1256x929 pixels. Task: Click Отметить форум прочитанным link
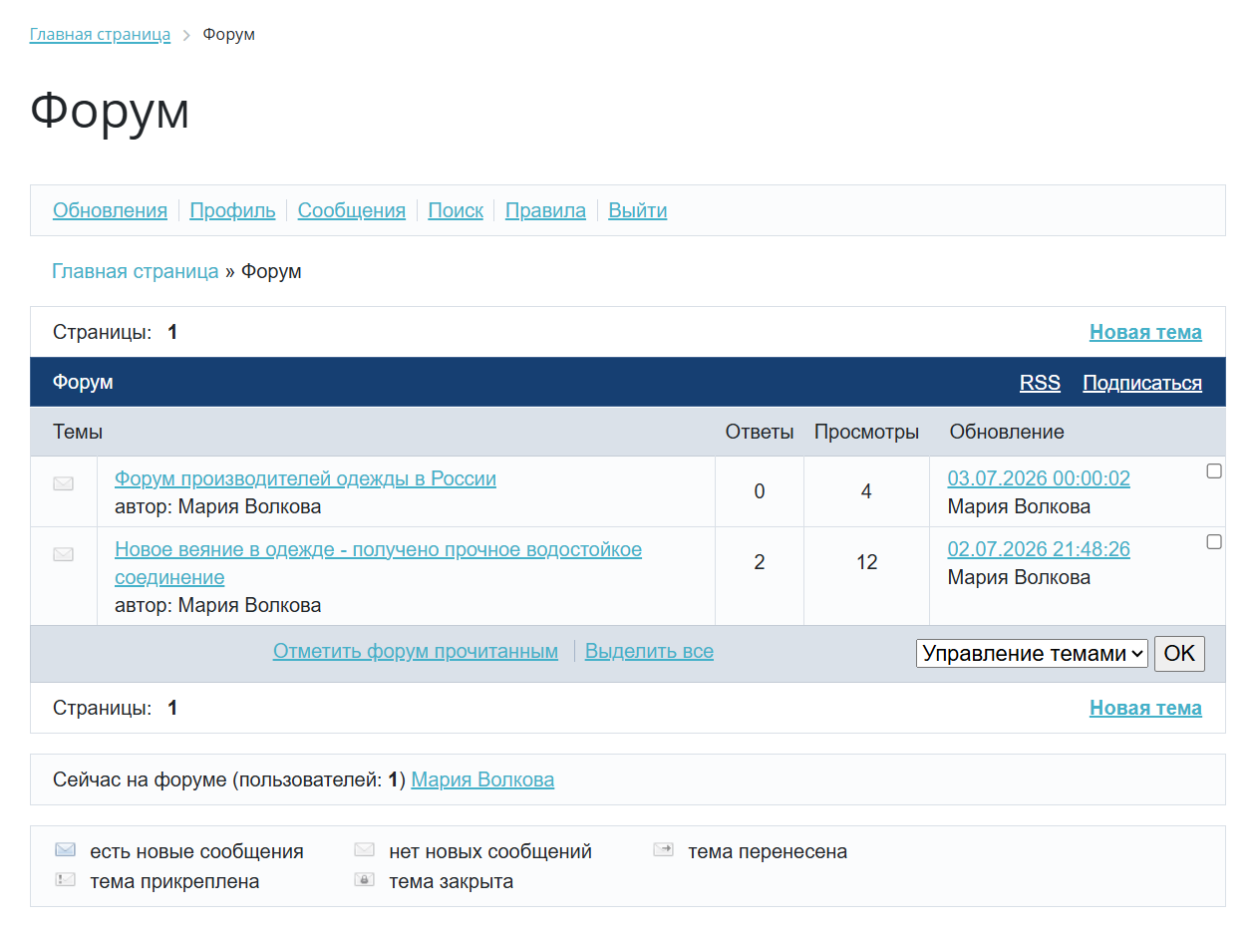pos(416,651)
